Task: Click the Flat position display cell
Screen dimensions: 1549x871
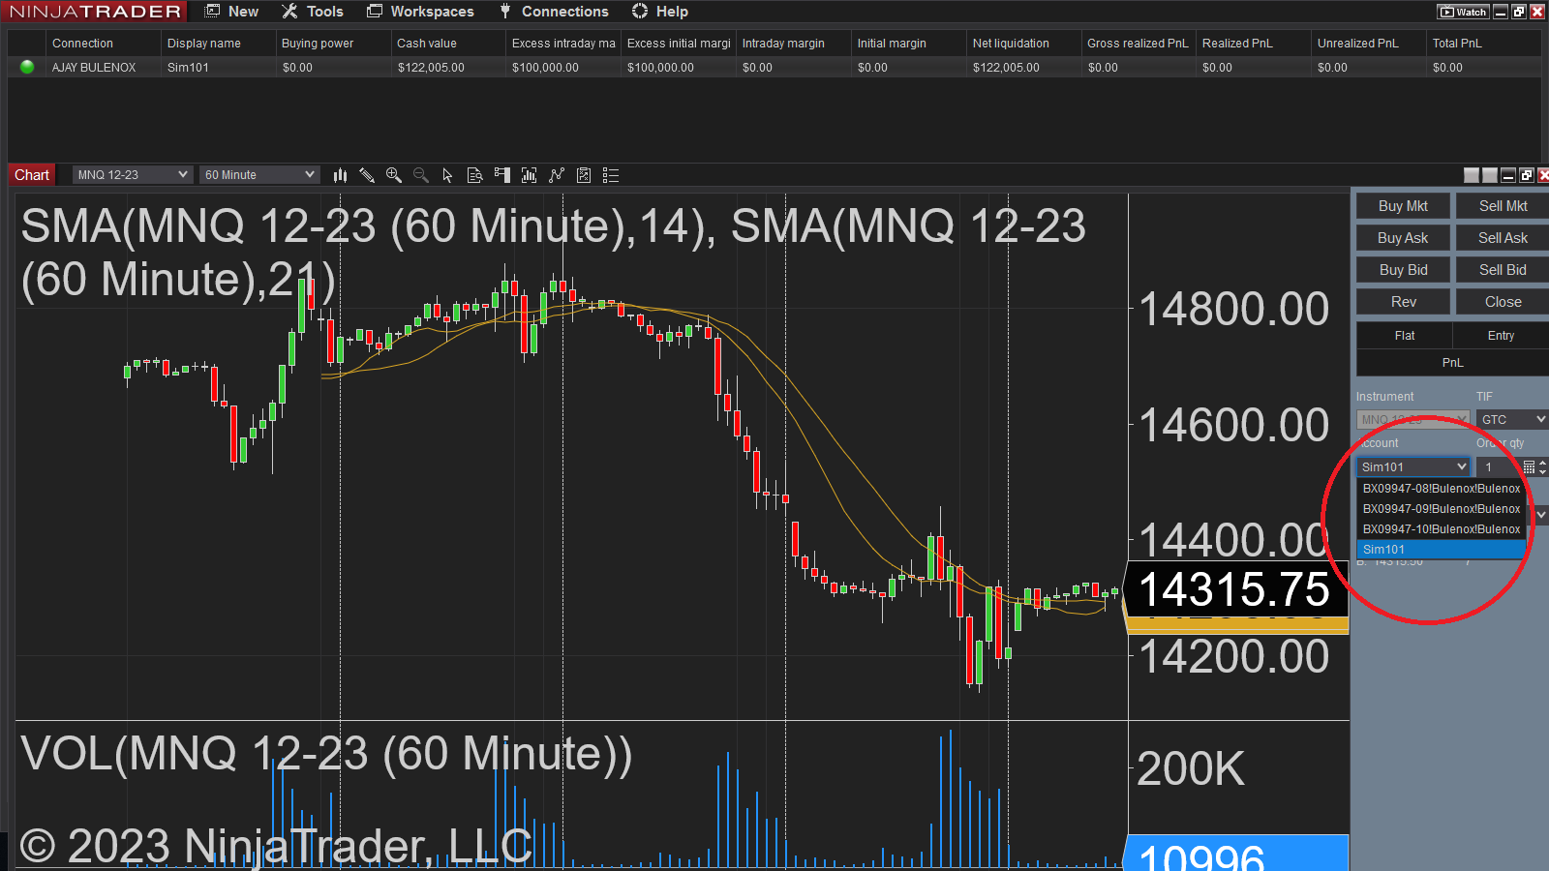Action: point(1405,336)
